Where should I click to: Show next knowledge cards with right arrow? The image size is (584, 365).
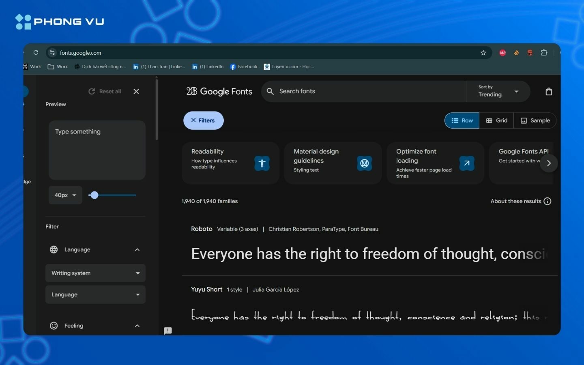click(549, 163)
